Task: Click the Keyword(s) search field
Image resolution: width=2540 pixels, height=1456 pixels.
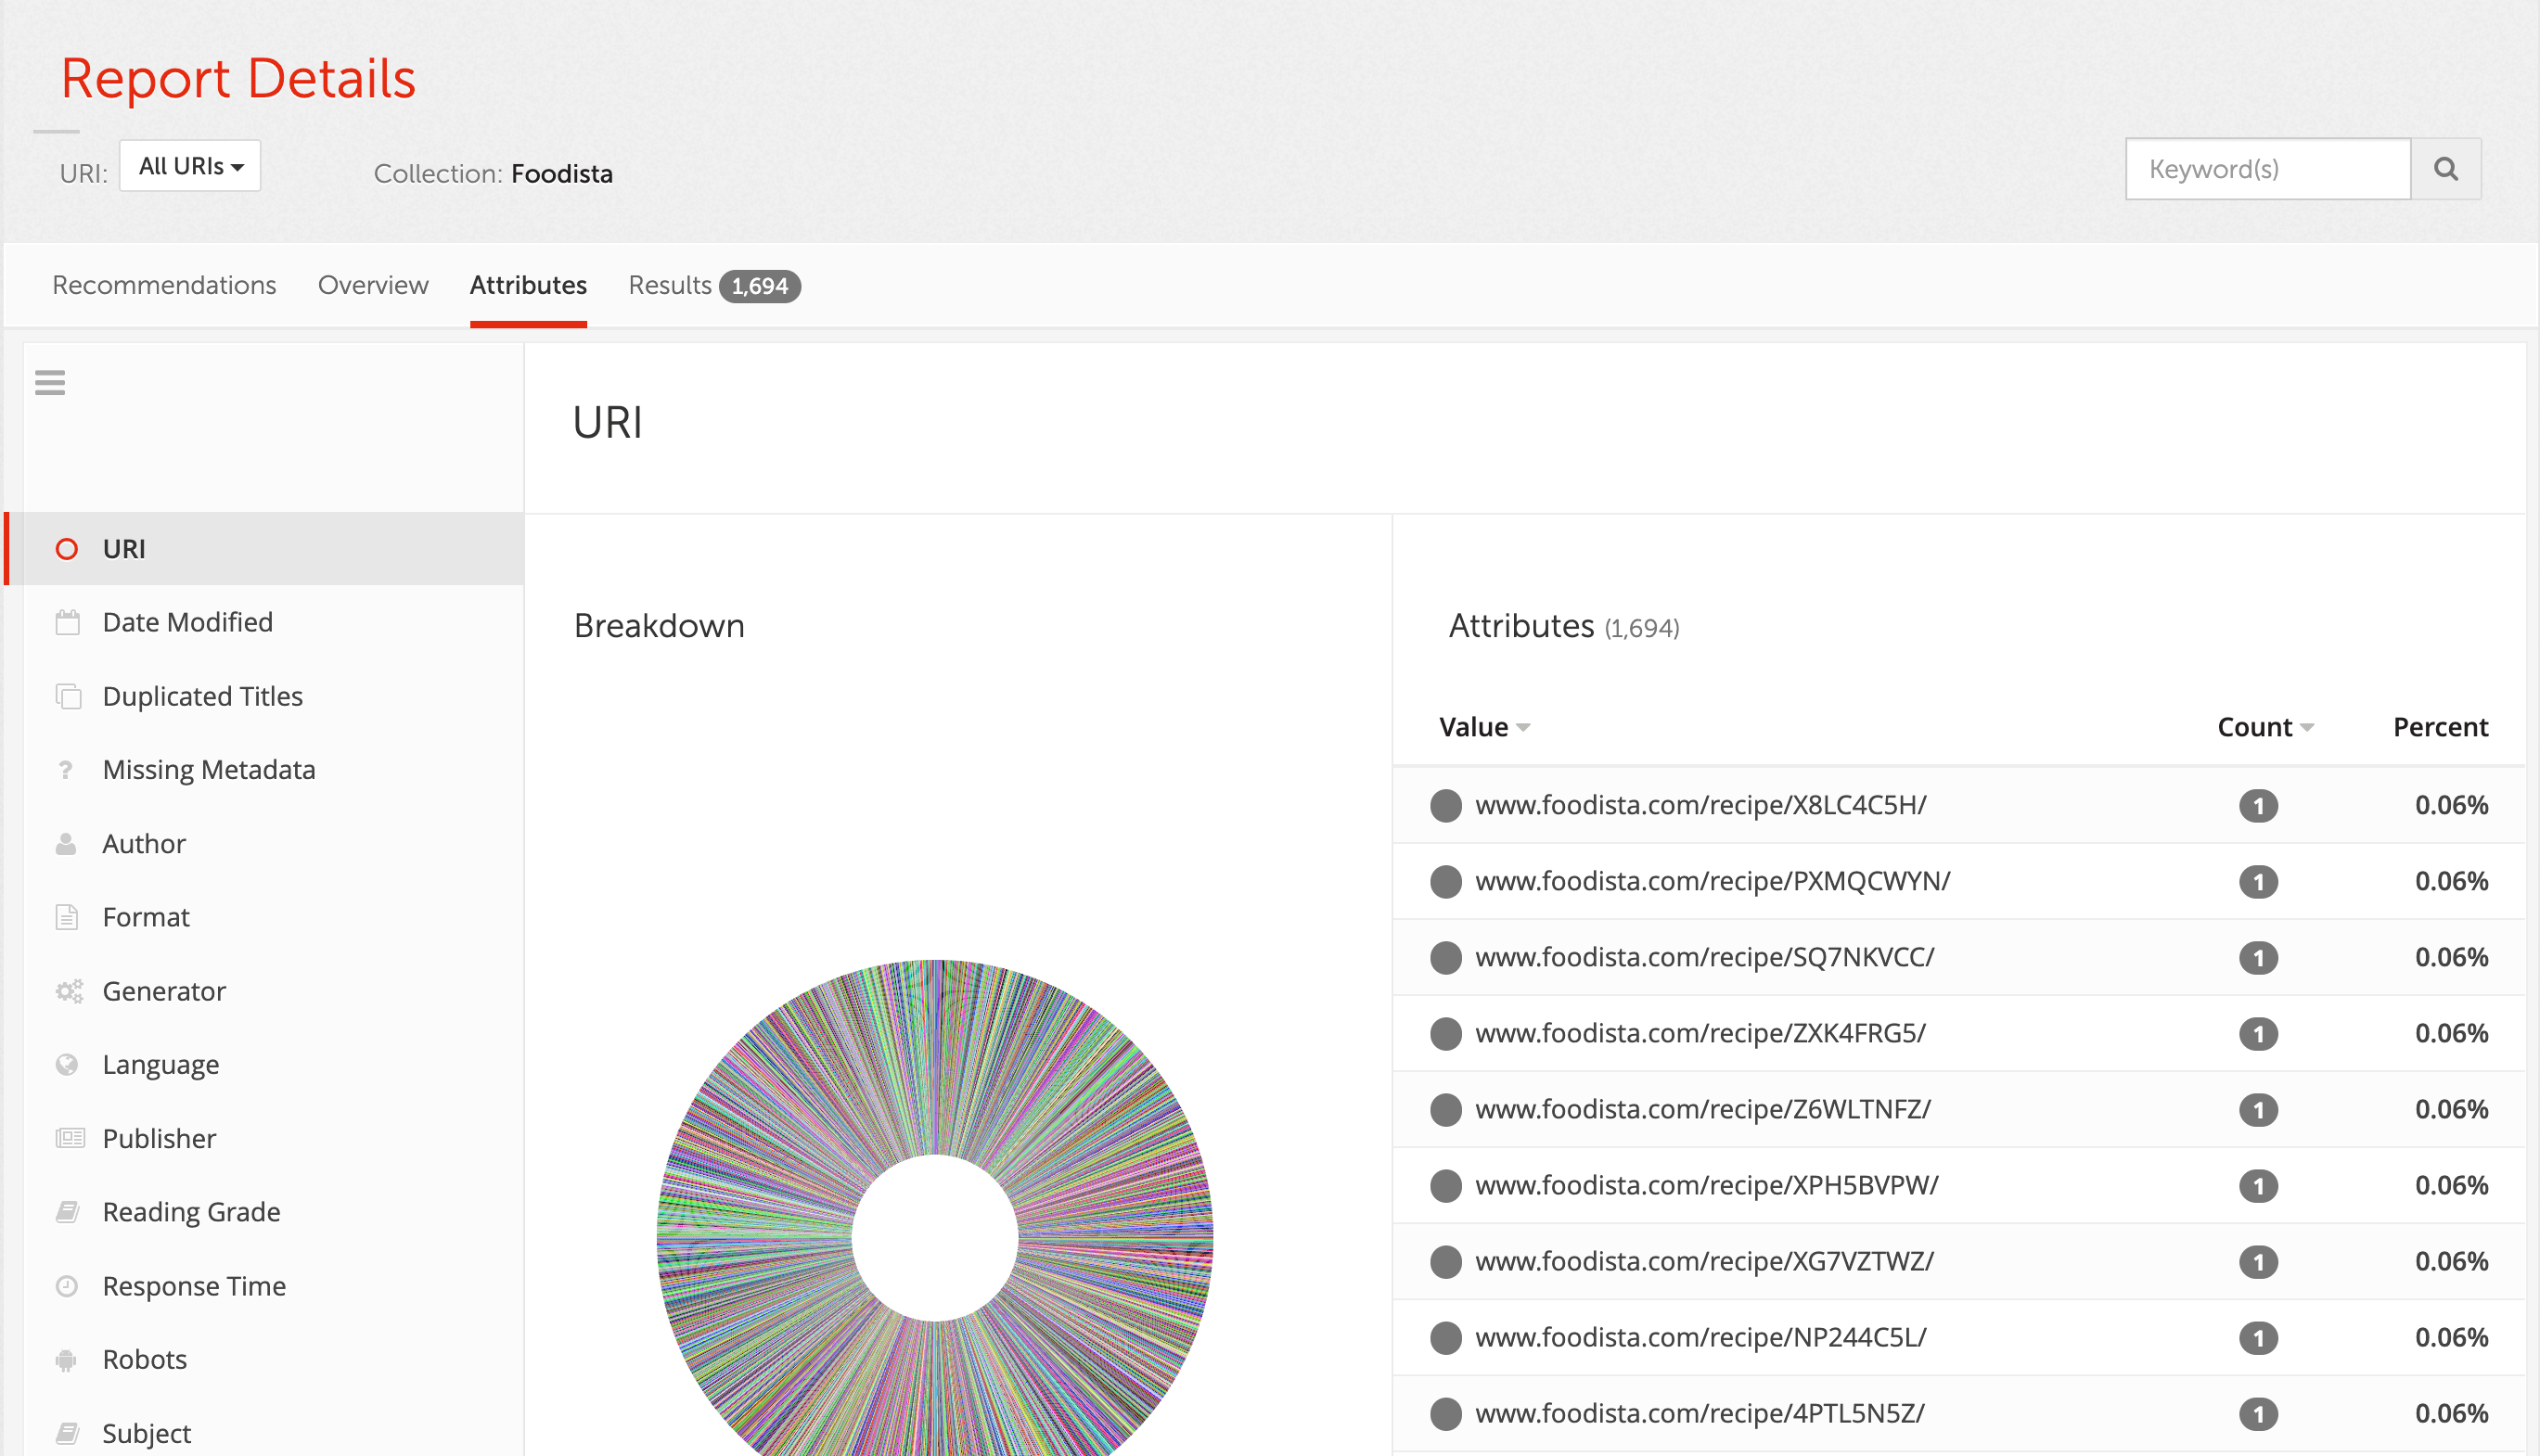Action: [2267, 168]
